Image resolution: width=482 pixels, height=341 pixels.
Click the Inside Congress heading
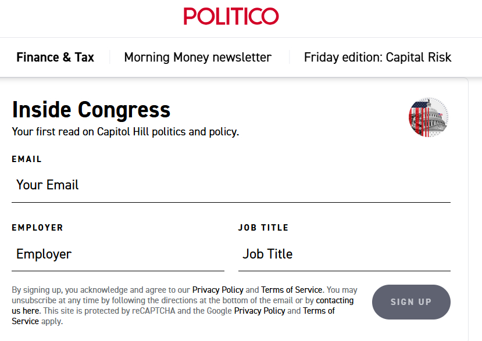coord(91,110)
